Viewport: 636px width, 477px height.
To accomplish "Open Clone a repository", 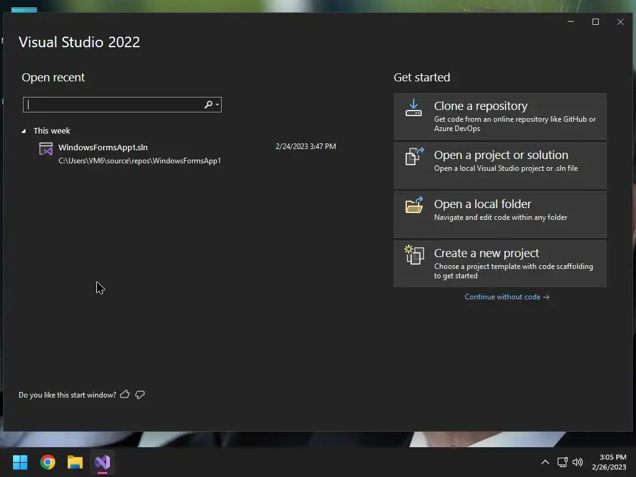I will pyautogui.click(x=500, y=116).
